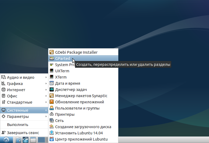Expand the Стандартные submenu arrow
Screen dimensions: 209x143
click(x=46, y=102)
